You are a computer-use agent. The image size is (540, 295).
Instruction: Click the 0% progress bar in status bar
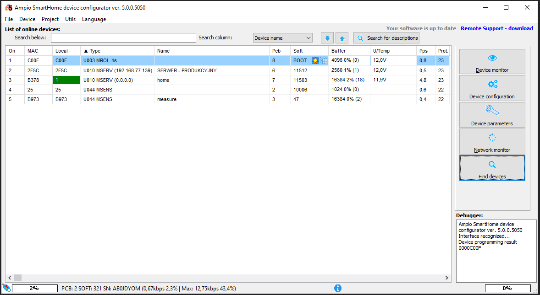point(507,288)
